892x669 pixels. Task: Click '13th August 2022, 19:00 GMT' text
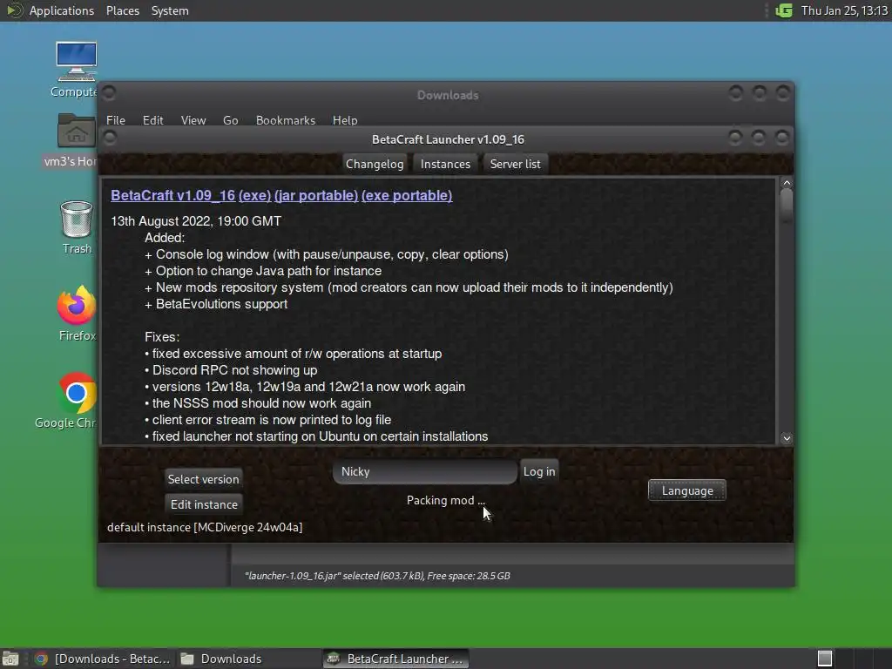(196, 220)
